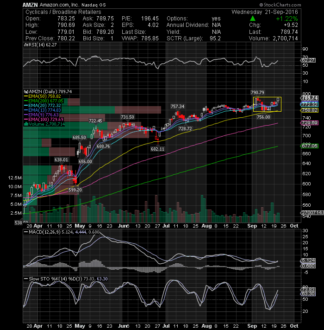
Task: Click the 682.11 low price label
Action: (x=157, y=149)
